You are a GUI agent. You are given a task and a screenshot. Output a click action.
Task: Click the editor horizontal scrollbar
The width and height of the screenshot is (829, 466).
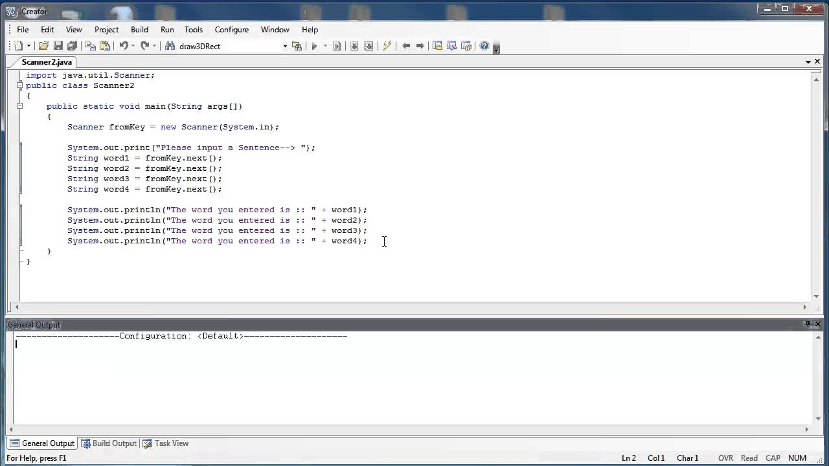tap(411, 307)
